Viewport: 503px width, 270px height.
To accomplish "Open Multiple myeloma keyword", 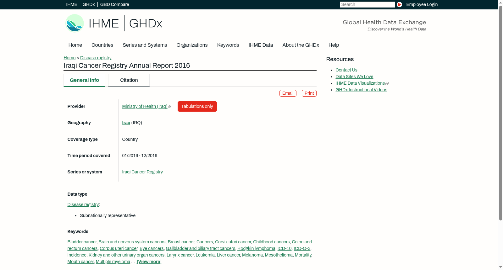I will (113, 262).
